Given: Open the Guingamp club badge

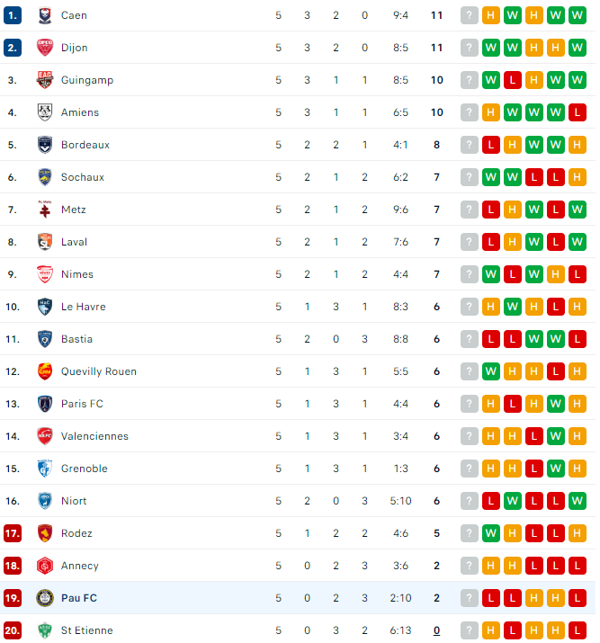Looking at the screenshot, I should coord(45,80).
